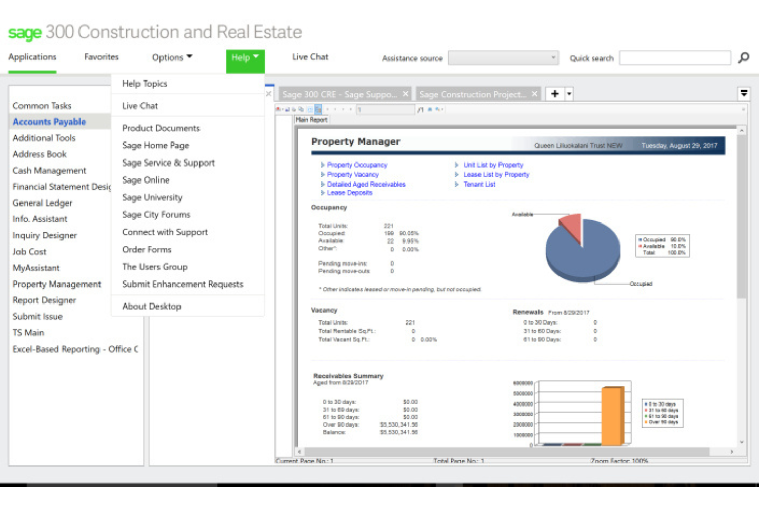Click inside the Quick search field
Image resolution: width=759 pixels, height=506 pixels.
675,57
